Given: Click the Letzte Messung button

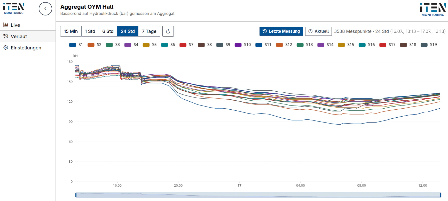Looking at the screenshot, I should coord(281,31).
